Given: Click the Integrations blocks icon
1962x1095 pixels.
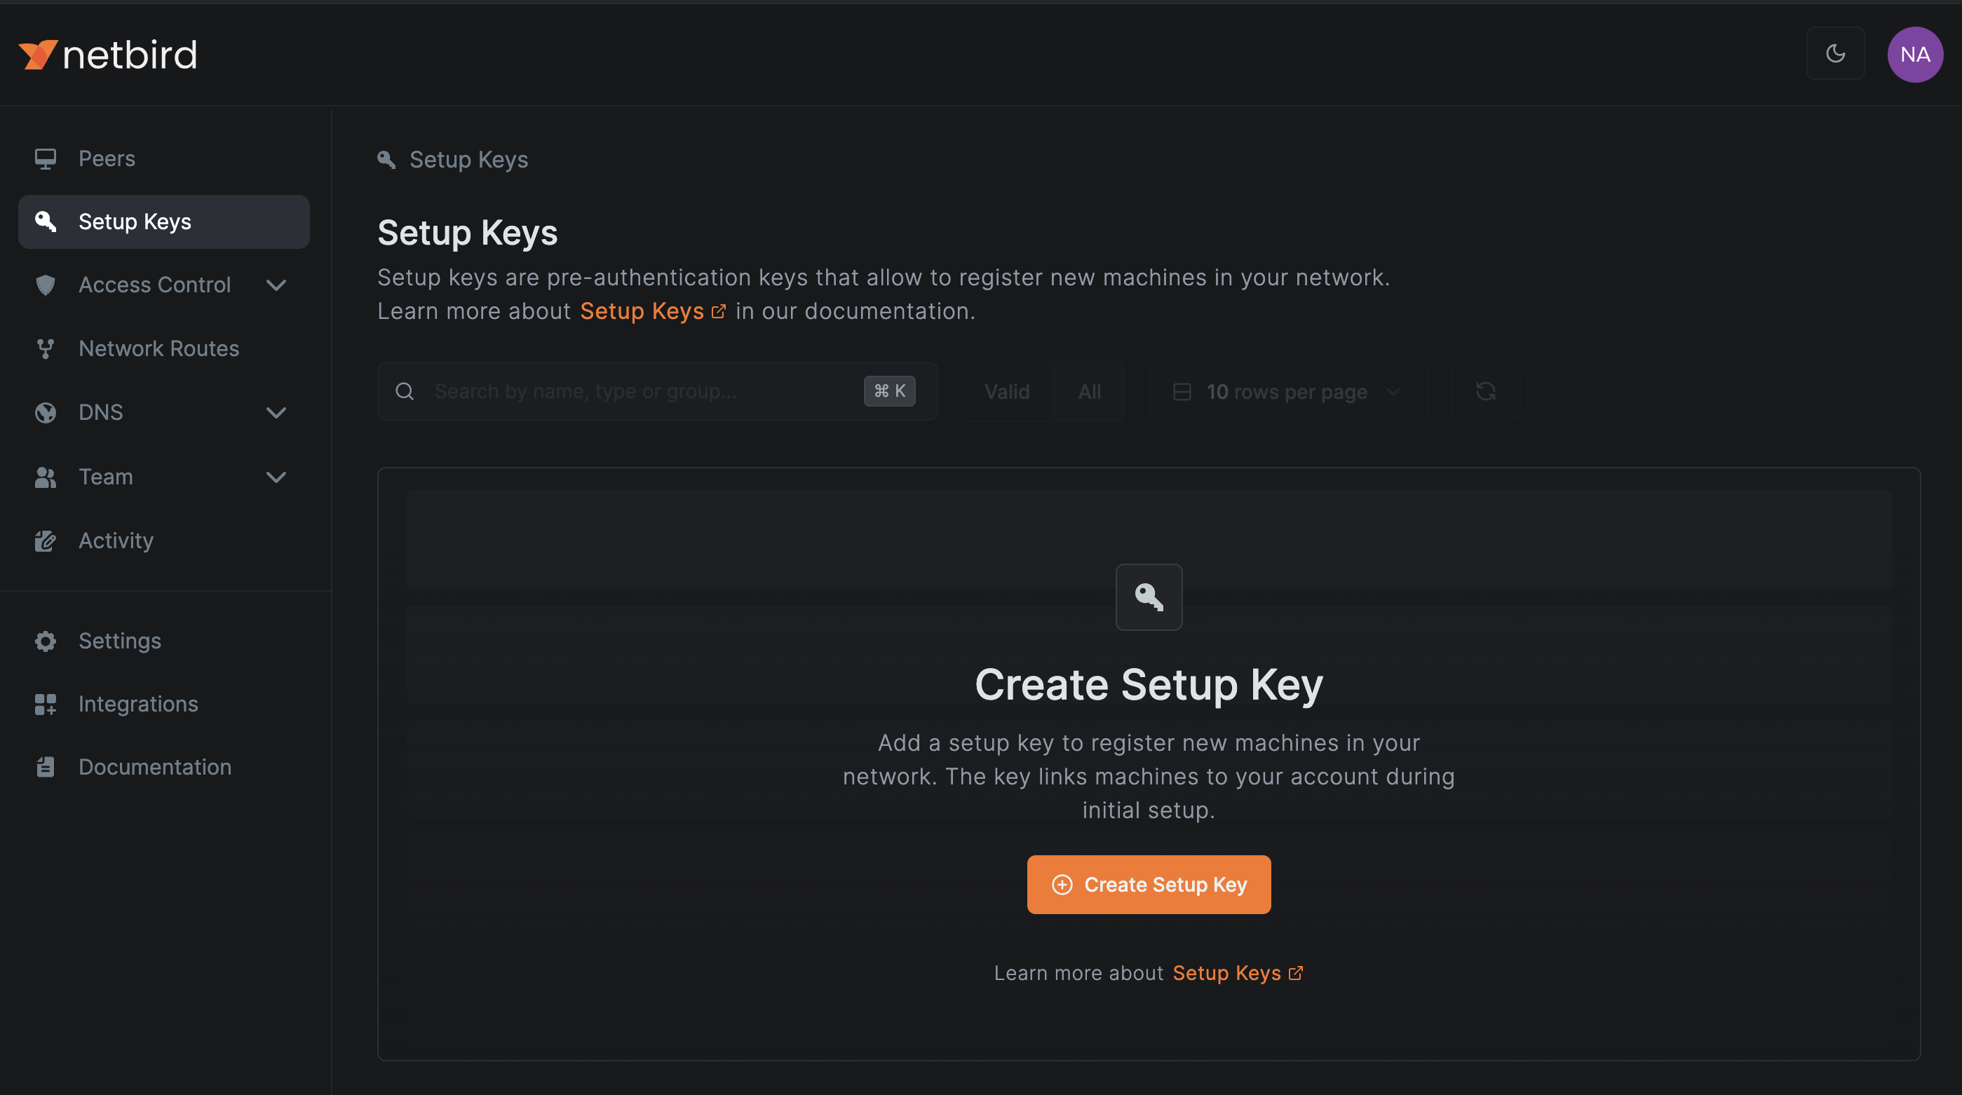Looking at the screenshot, I should tap(46, 704).
